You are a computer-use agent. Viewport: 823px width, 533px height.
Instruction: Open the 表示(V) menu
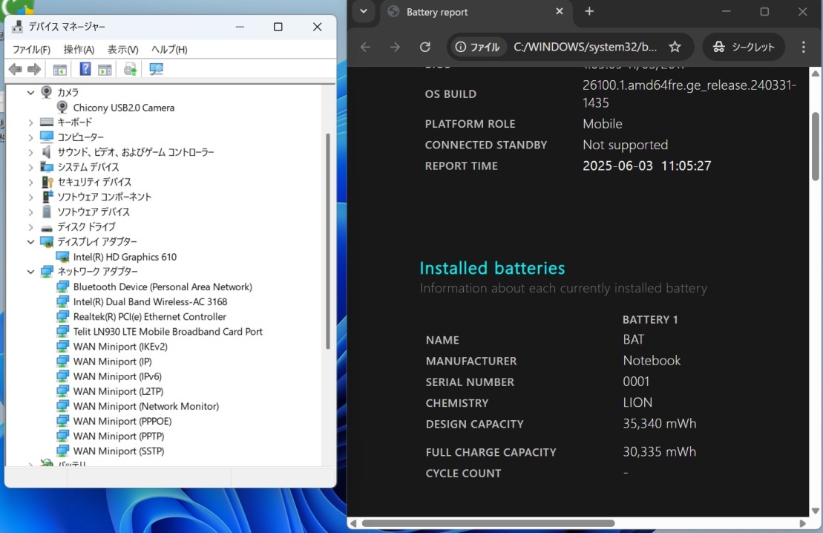(x=123, y=49)
